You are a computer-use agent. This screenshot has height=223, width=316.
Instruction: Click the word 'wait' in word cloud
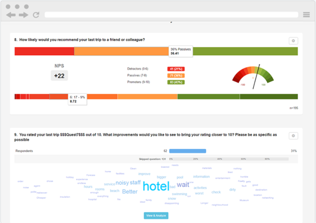tap(183, 185)
